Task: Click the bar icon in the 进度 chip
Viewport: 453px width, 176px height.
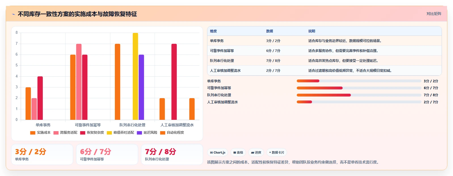Action: [252, 153]
